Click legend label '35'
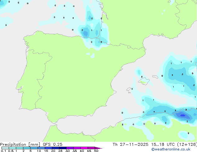The width and height of the screenshot is (197, 152). tap(75, 151)
